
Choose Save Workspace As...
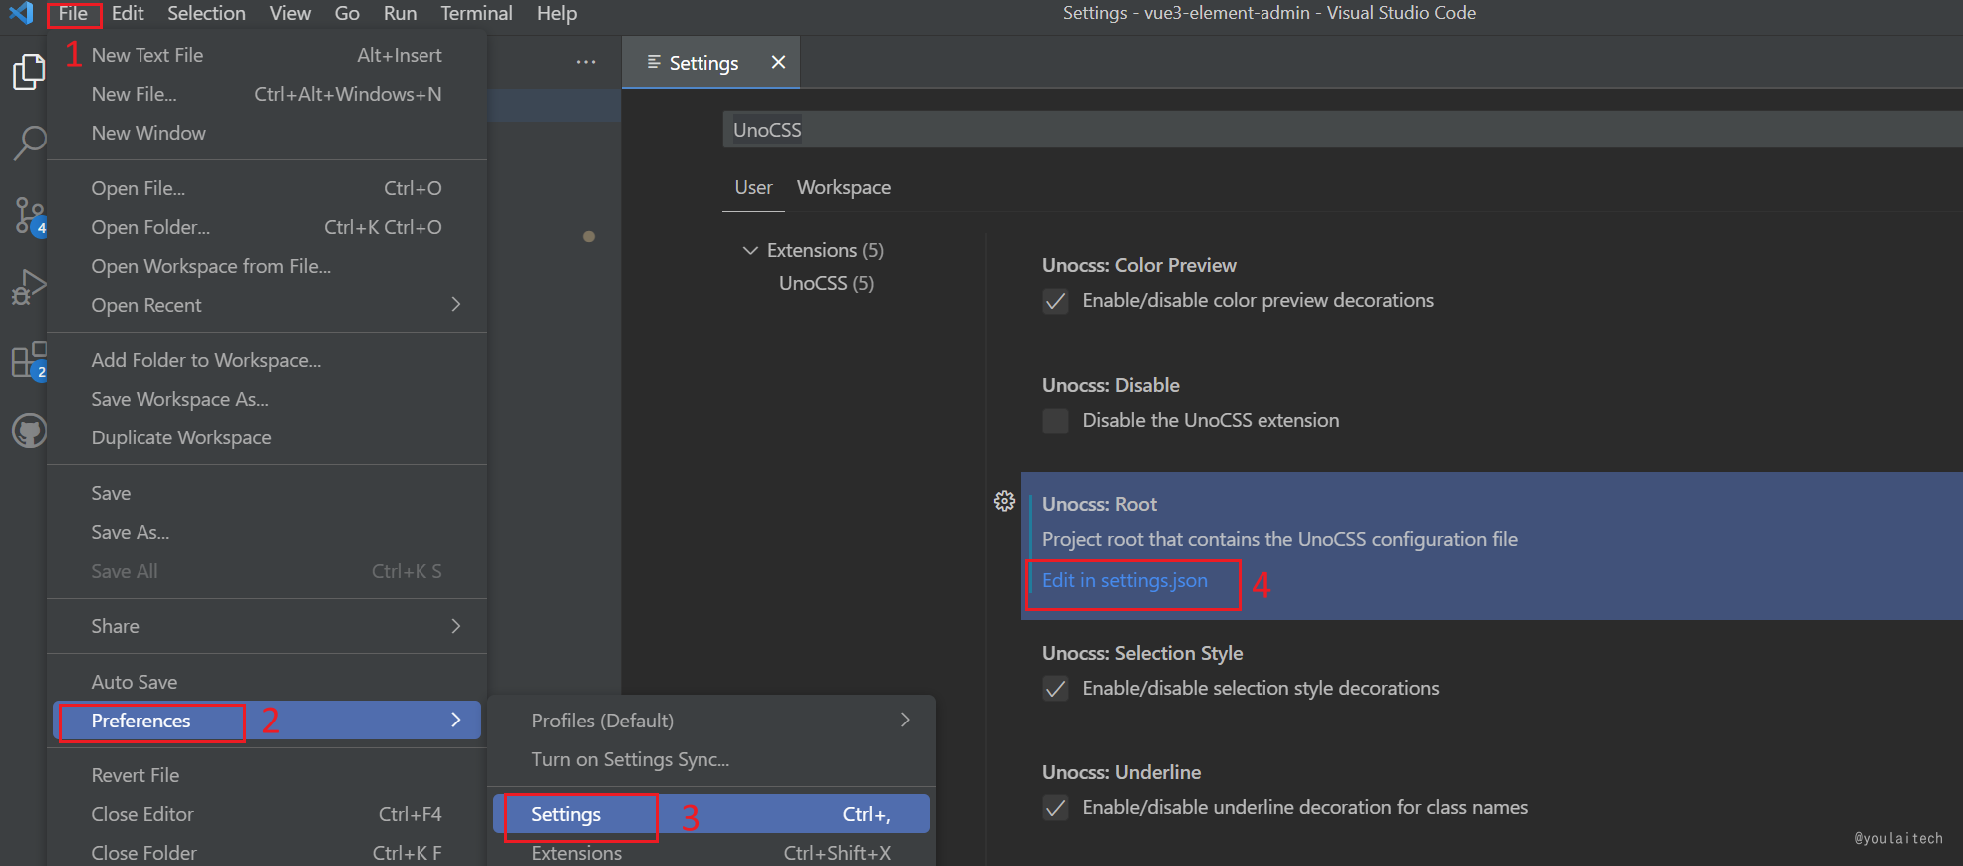click(267, 399)
